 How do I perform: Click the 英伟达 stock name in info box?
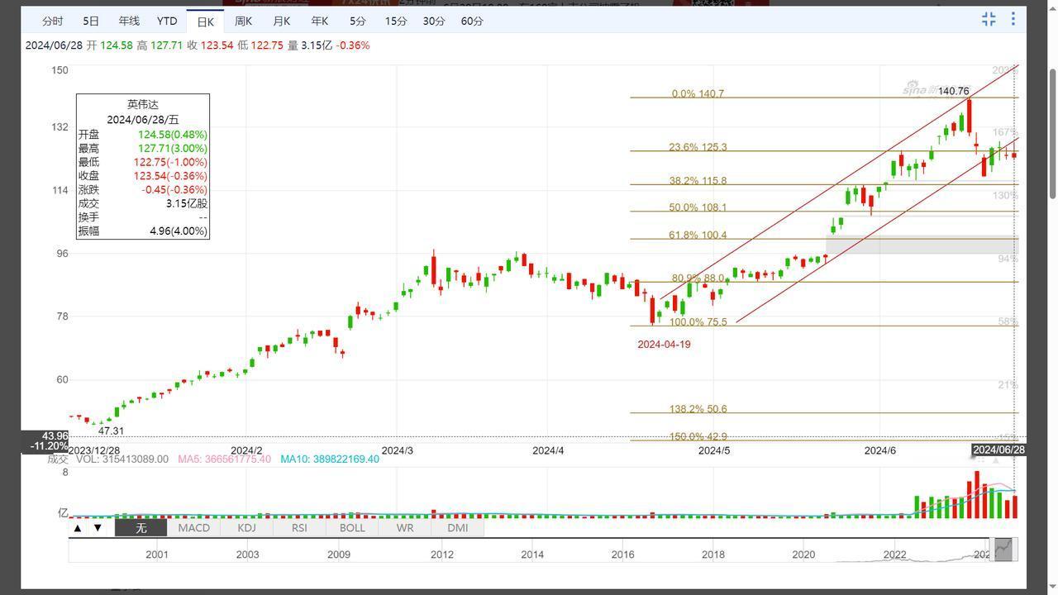142,105
